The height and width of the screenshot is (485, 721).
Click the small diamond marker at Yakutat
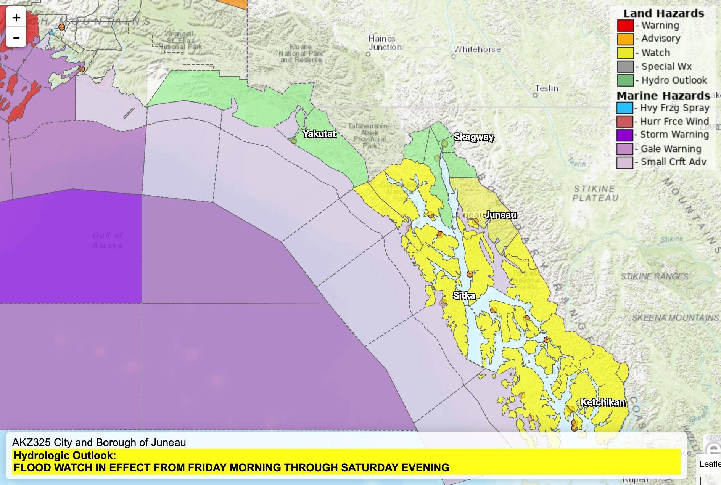[293, 141]
